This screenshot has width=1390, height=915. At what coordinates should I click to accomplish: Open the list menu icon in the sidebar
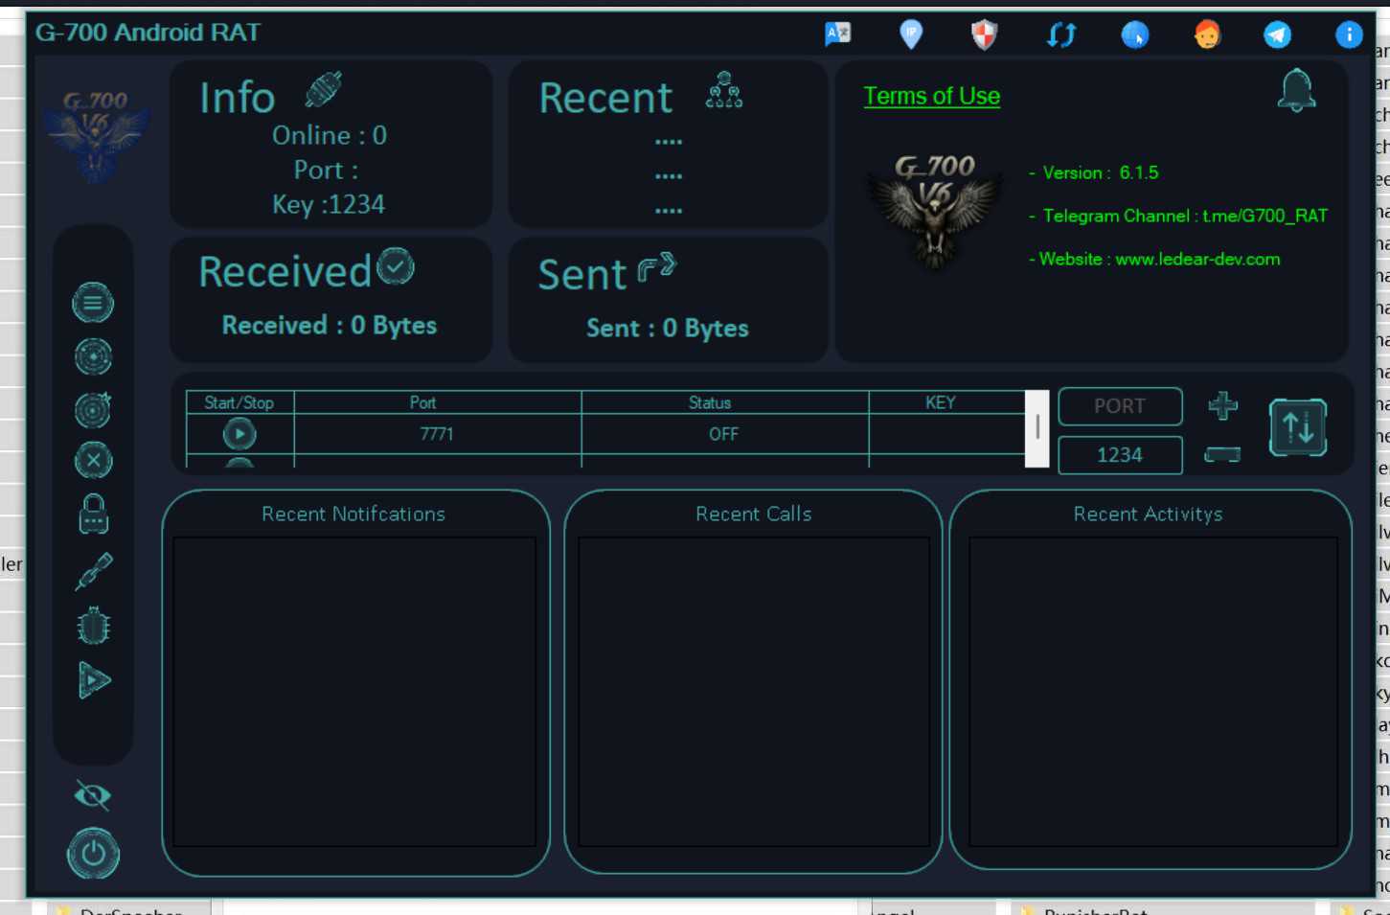click(x=93, y=304)
